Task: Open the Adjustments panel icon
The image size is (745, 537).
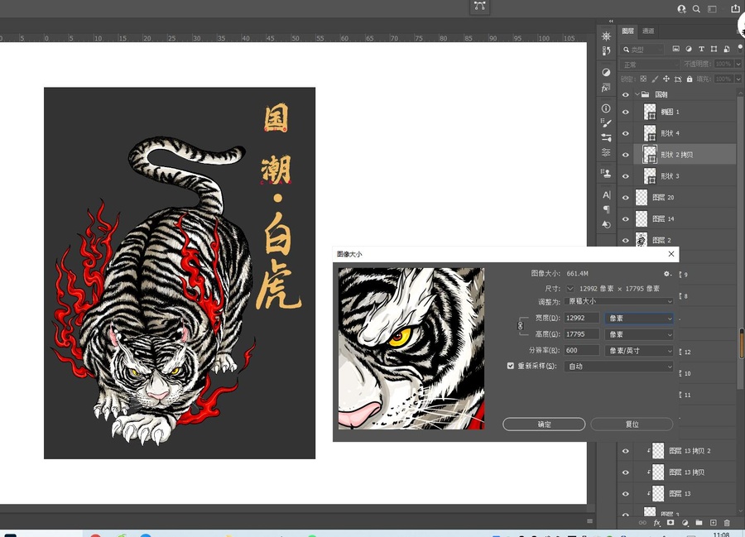Action: tap(606, 72)
